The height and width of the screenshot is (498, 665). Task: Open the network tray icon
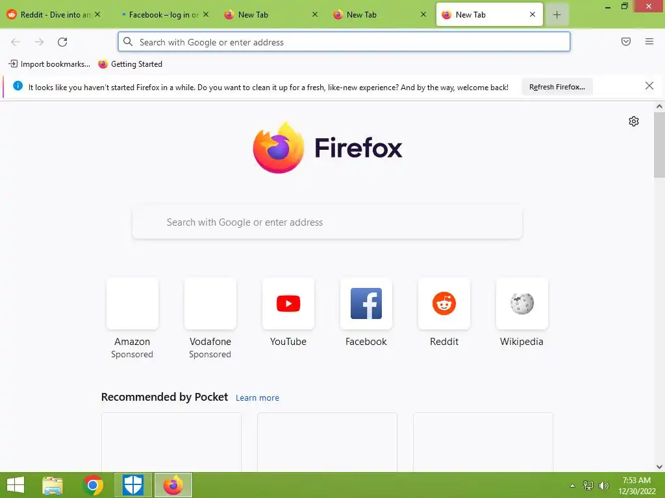tap(588, 485)
